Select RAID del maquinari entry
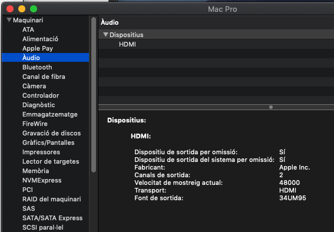This screenshot has width=334, height=232. 52,199
